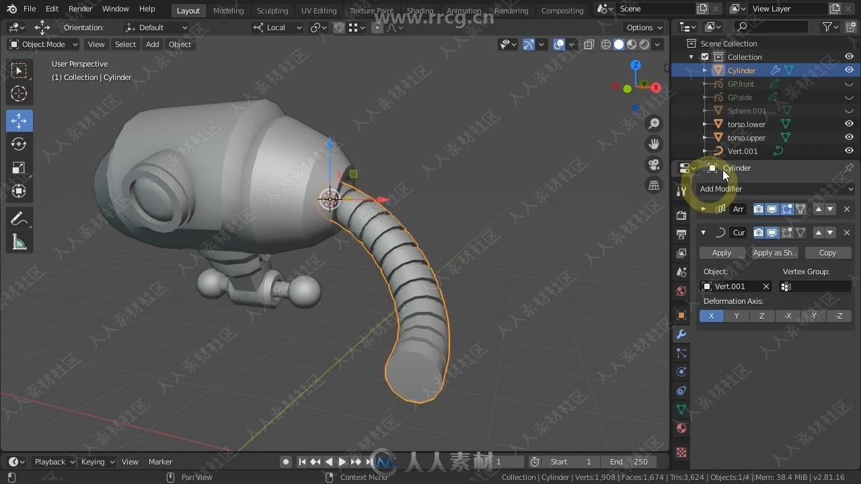This screenshot has height=484, width=861.
Task: Toggle Curve modifier viewport display
Action: tap(772, 233)
